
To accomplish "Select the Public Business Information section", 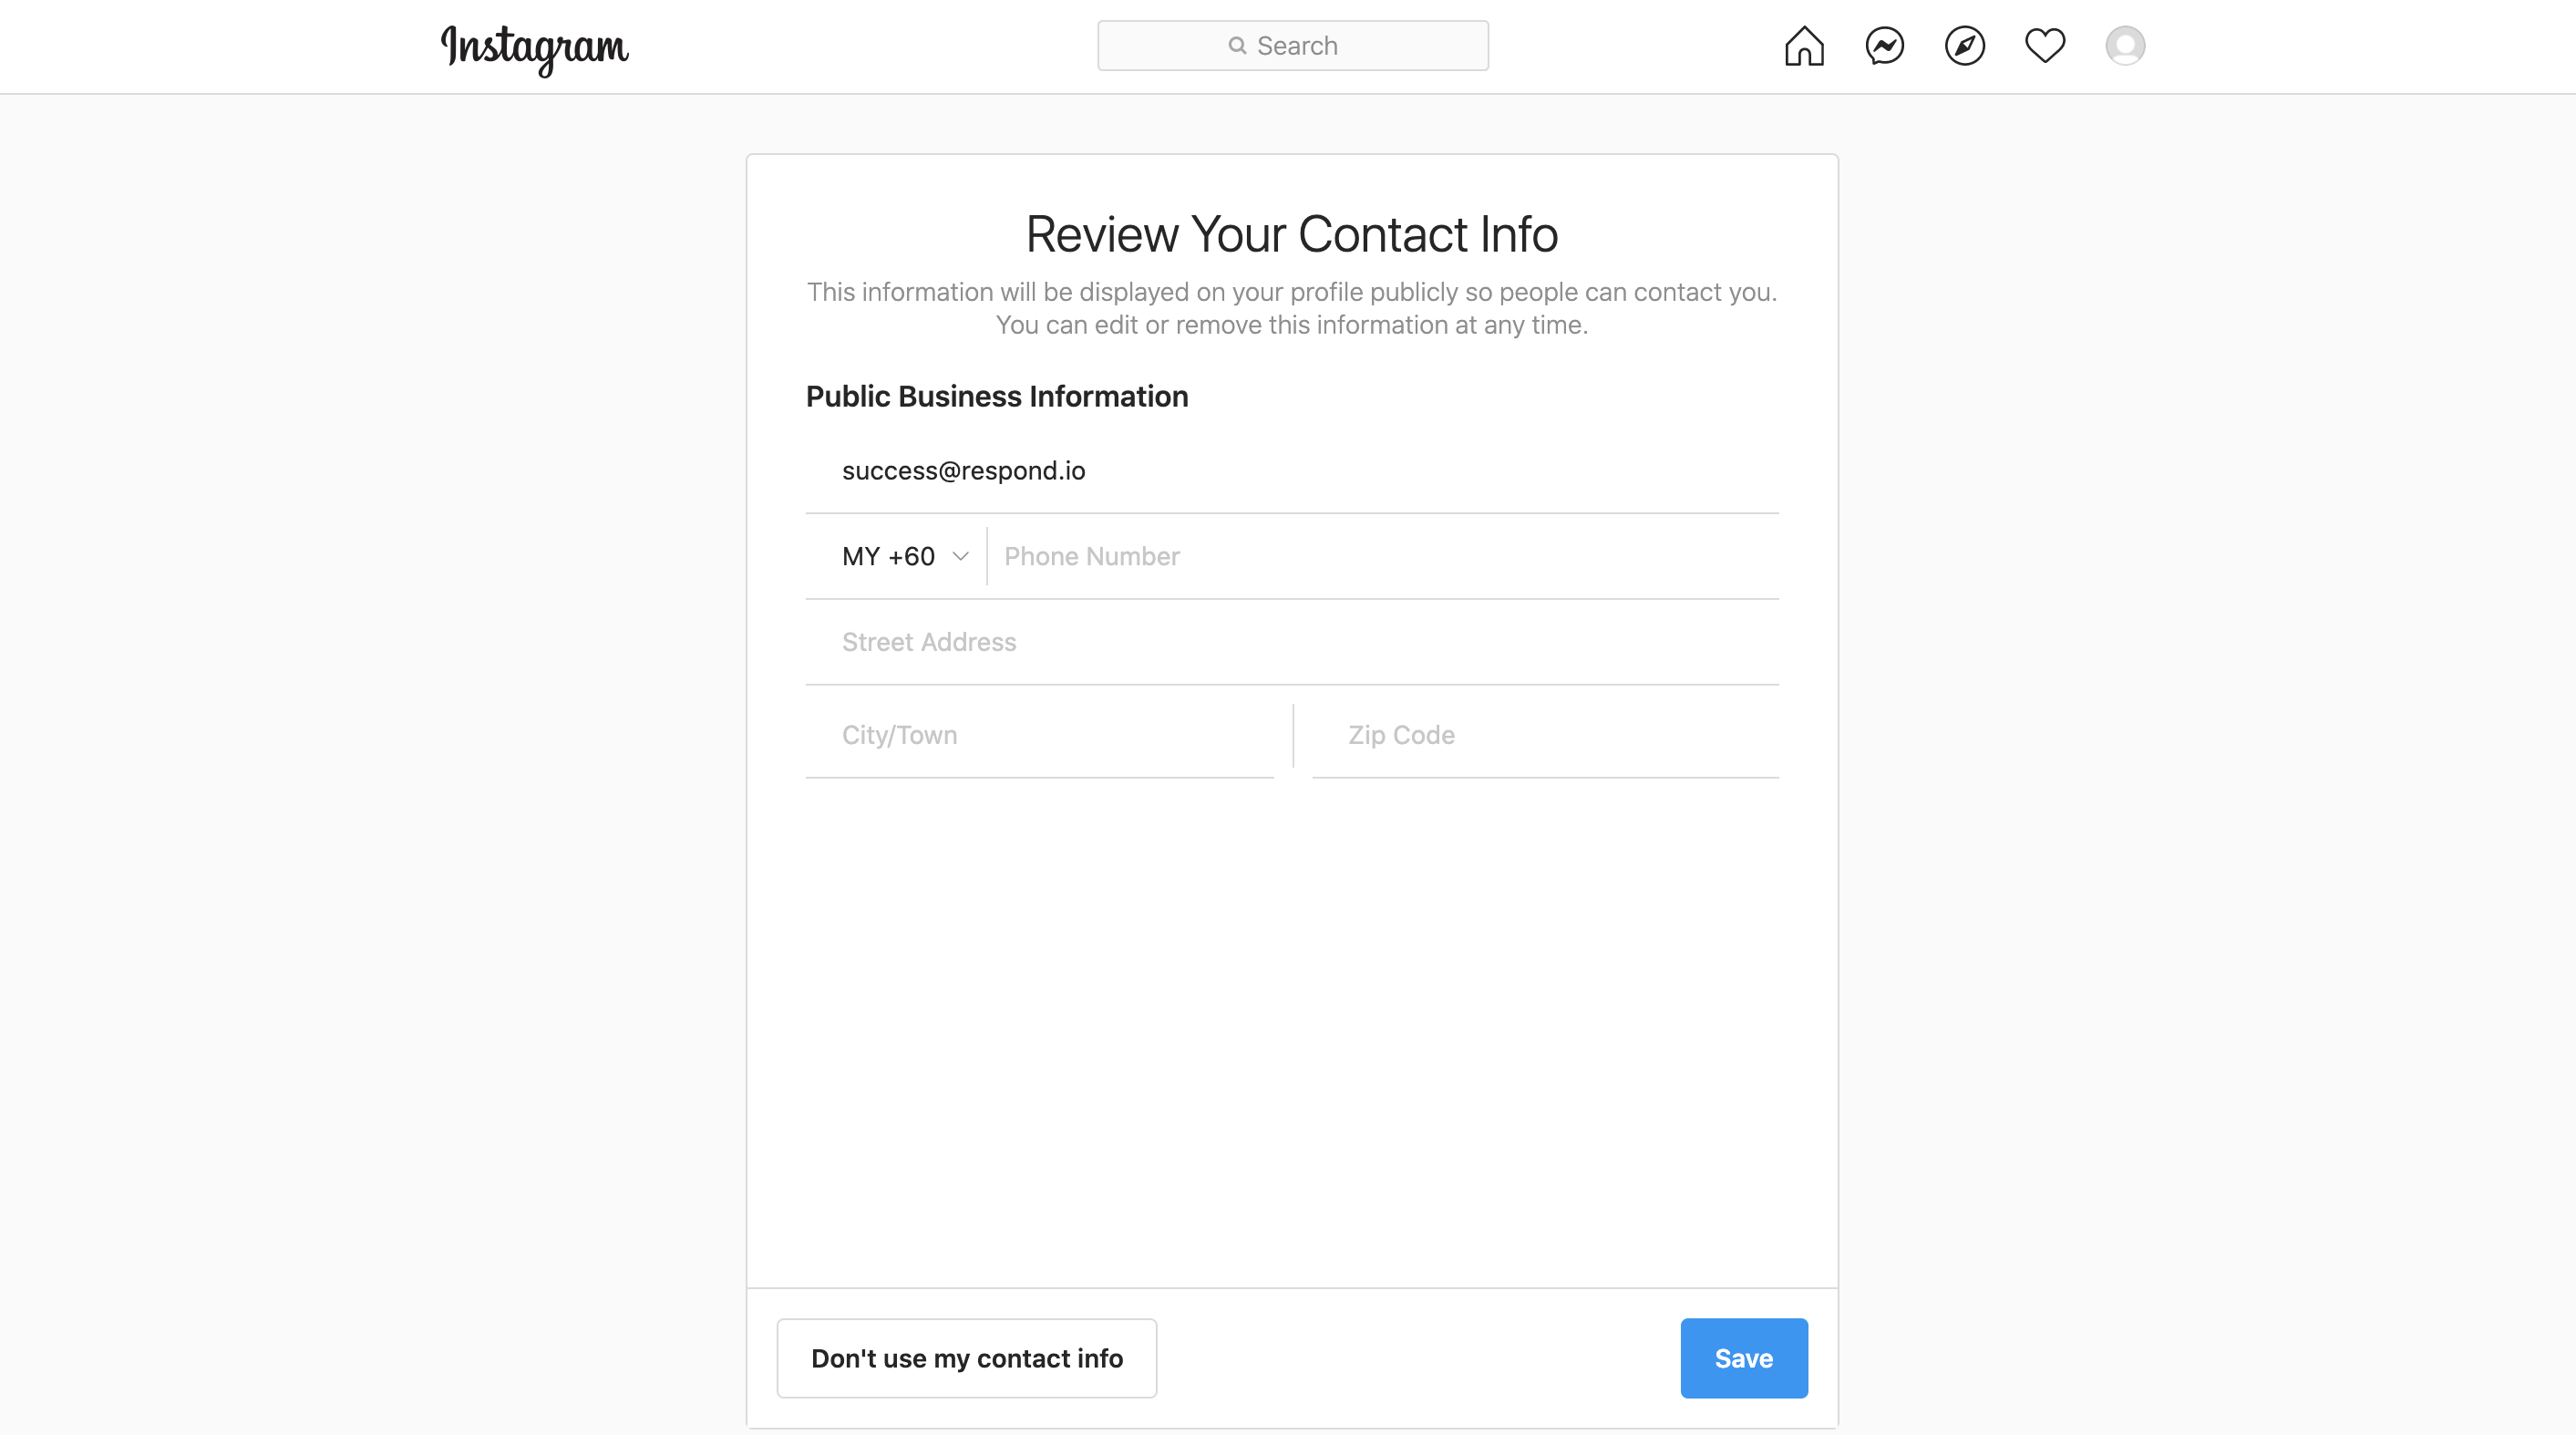I will pos(996,394).
